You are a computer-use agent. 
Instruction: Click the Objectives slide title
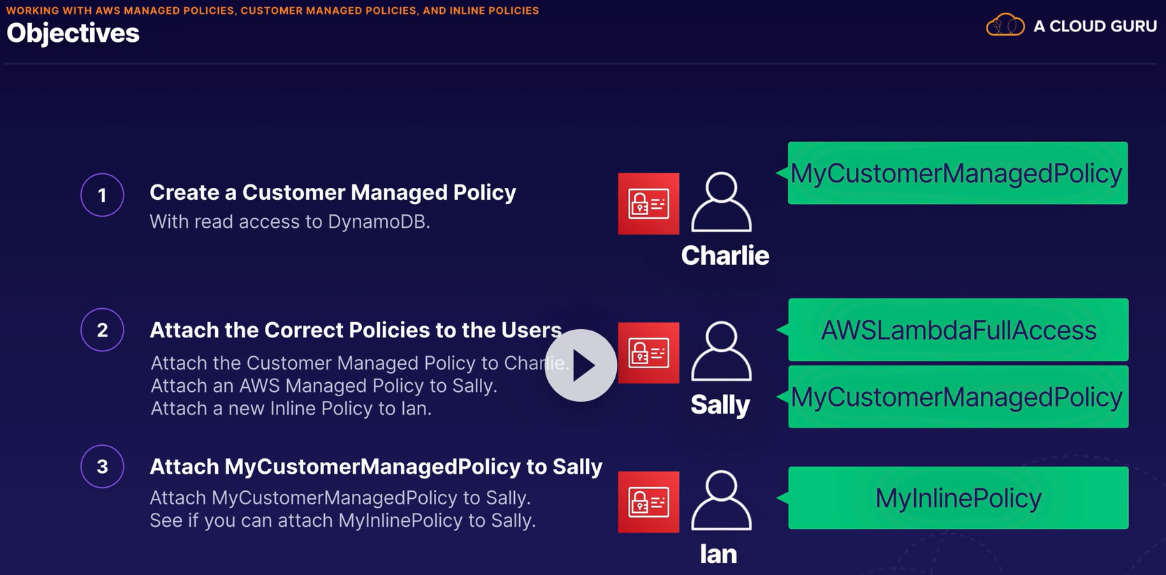(x=73, y=33)
